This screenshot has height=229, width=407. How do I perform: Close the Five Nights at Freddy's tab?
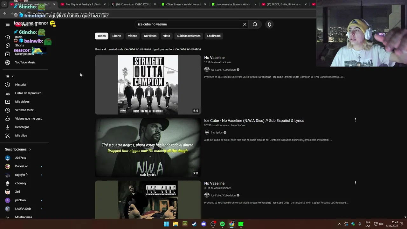coord(104,4)
